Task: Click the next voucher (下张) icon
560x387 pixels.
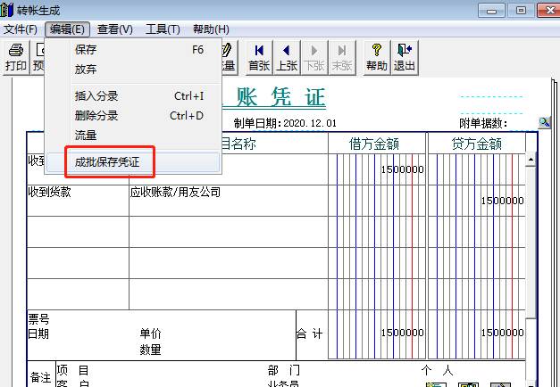Action: click(314, 57)
